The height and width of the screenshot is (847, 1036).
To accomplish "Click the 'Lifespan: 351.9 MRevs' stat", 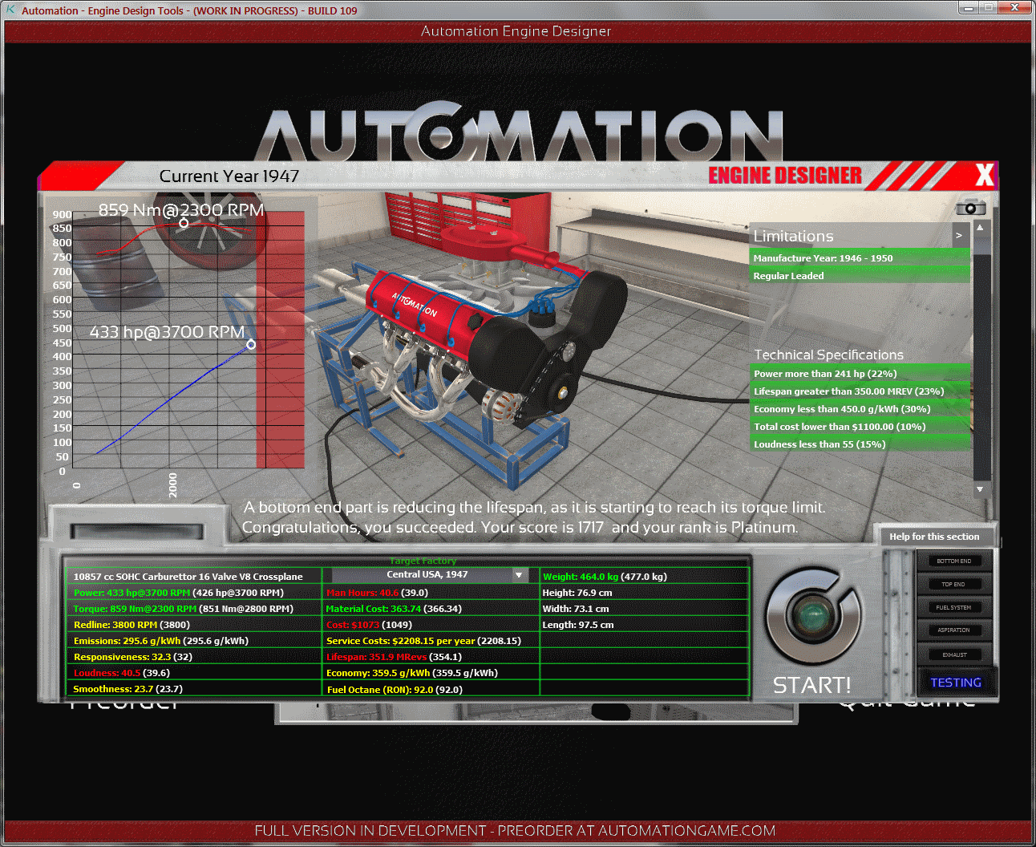I will 431,656.
